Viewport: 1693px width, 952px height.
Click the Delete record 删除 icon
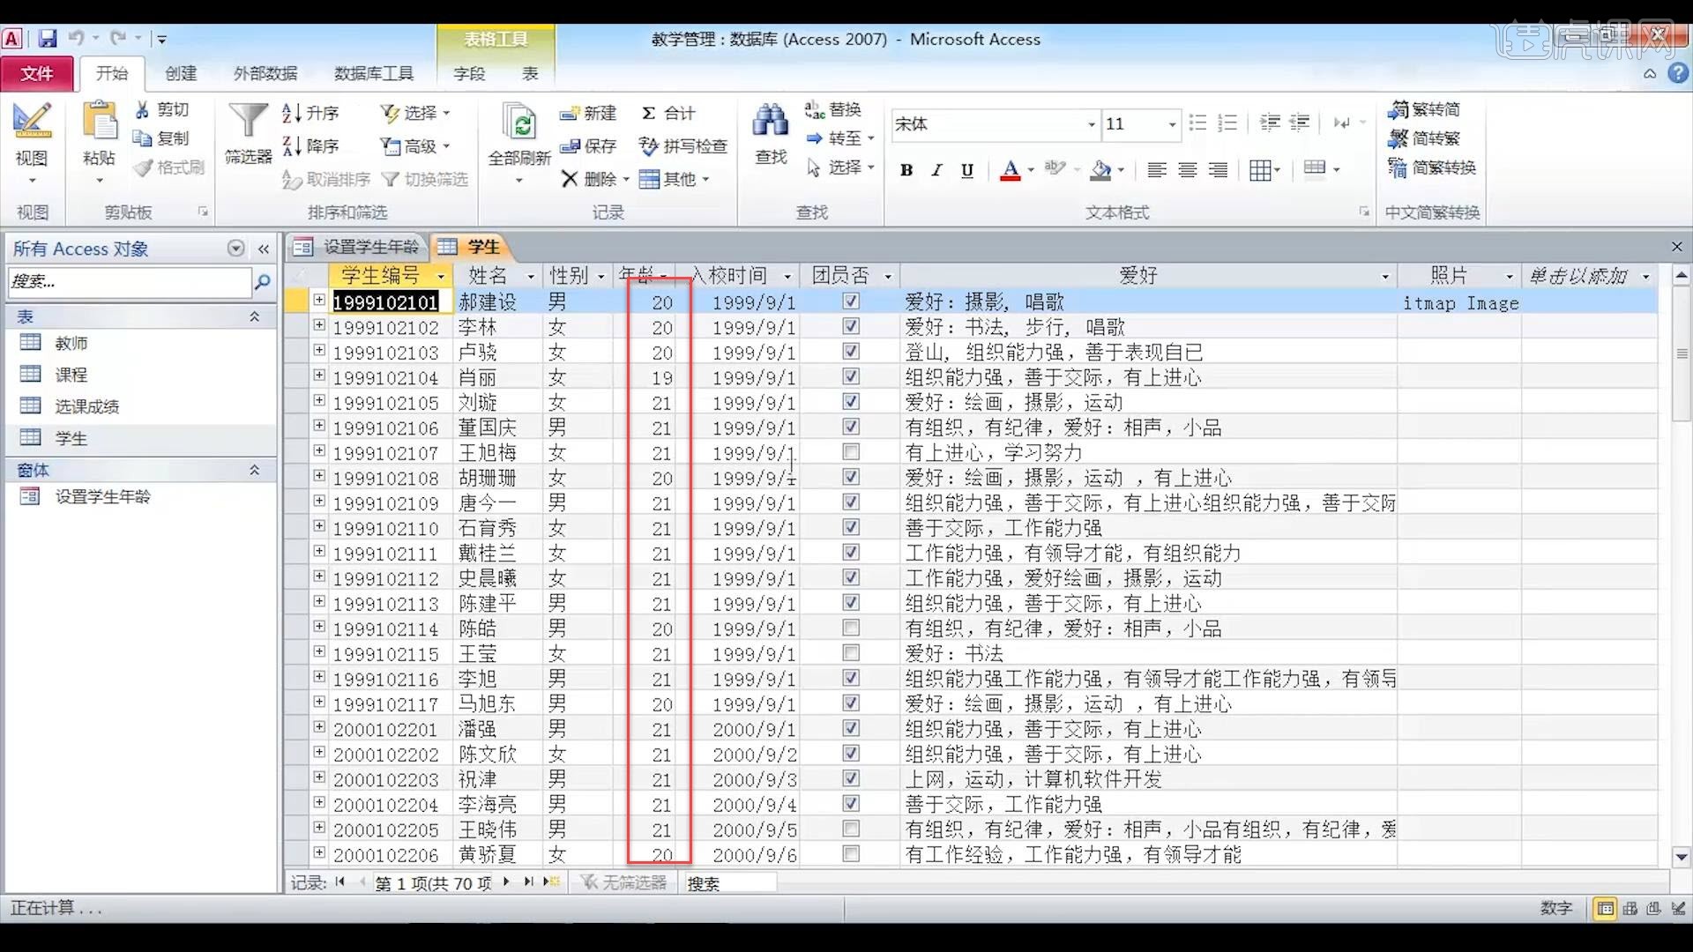(x=570, y=179)
